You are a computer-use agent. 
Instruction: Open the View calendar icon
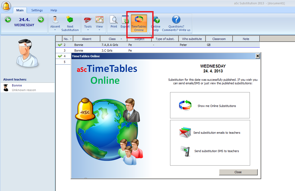pyautogui.click(x=100, y=19)
